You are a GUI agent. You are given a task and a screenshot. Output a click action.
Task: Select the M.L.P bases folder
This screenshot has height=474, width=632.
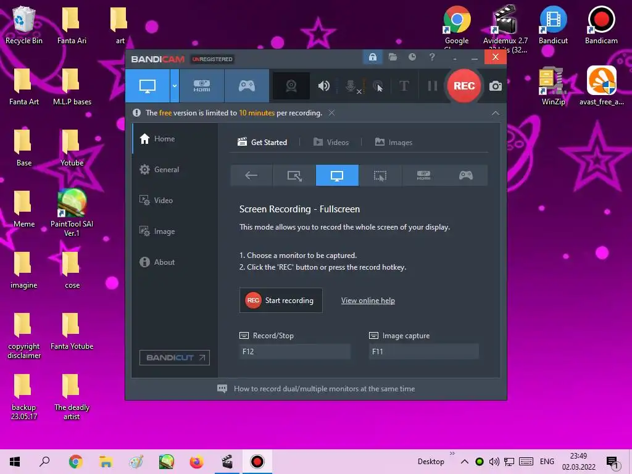coord(72,86)
